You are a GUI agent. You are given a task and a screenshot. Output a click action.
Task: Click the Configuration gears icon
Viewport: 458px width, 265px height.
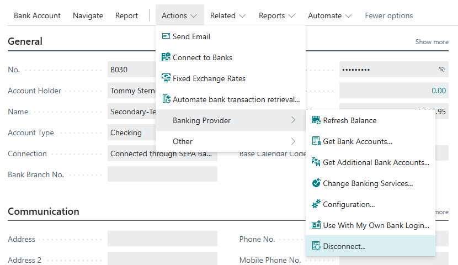pyautogui.click(x=316, y=204)
